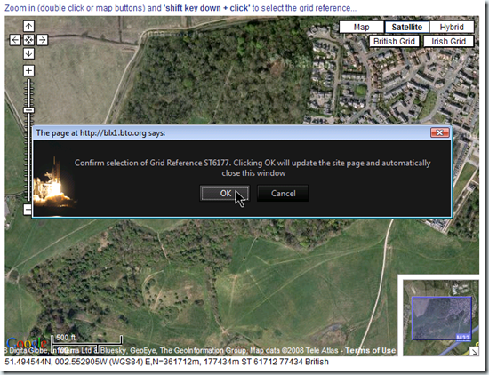Zoom in with the plus button
489x375 pixels.
click(x=28, y=71)
